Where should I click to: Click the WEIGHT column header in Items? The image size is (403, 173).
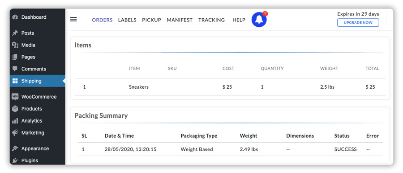[329, 69]
